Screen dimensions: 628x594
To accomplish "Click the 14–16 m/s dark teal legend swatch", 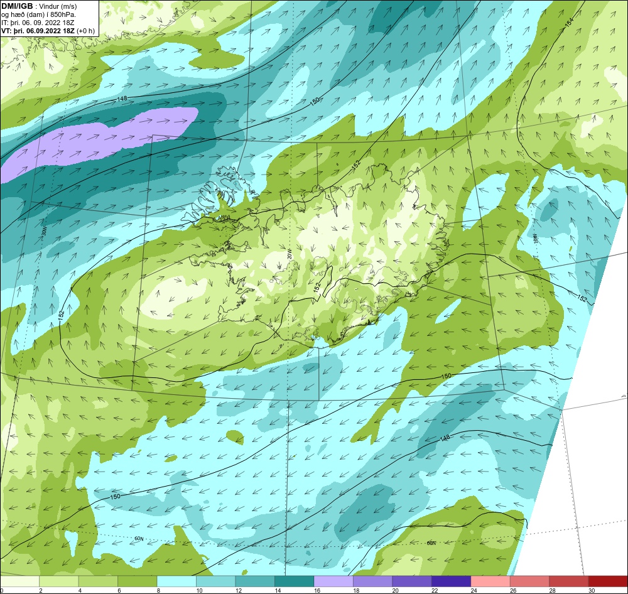I will [x=295, y=581].
